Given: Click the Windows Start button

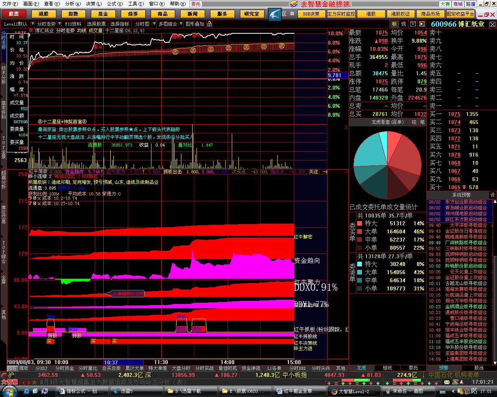Looking at the screenshot, I should coord(9,391).
